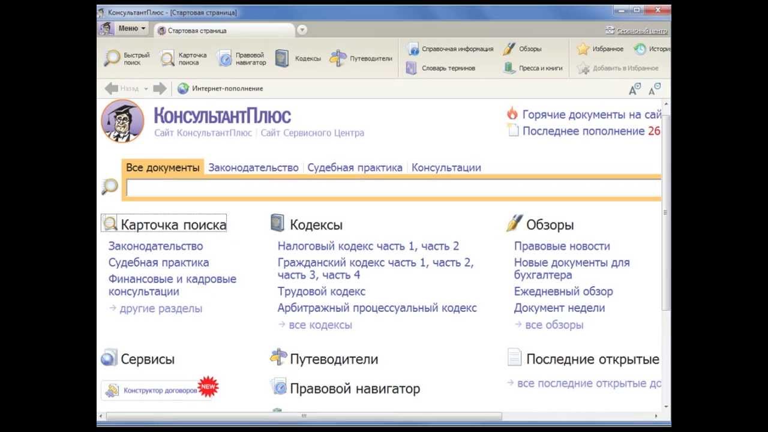Open История clock icon in toolbar
Image resolution: width=768 pixels, height=432 pixels.
point(640,49)
